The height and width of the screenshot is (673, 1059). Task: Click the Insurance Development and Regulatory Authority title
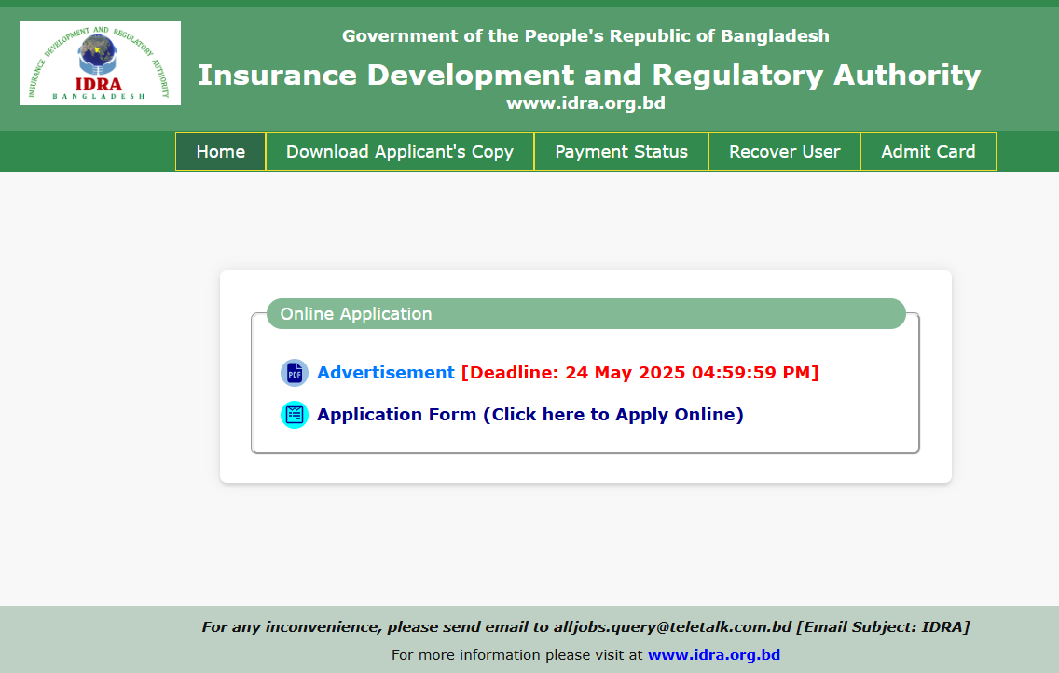click(589, 75)
